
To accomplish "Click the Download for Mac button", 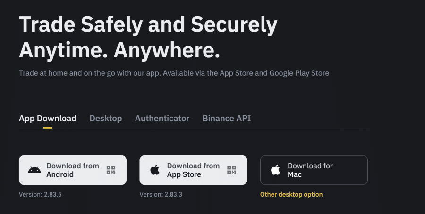I will point(314,170).
